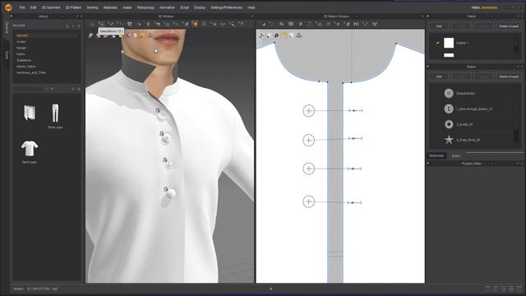Toggle the checkmark beside Fabric 1
Image resolution: width=526 pixels, height=296 pixels.
pos(437,43)
